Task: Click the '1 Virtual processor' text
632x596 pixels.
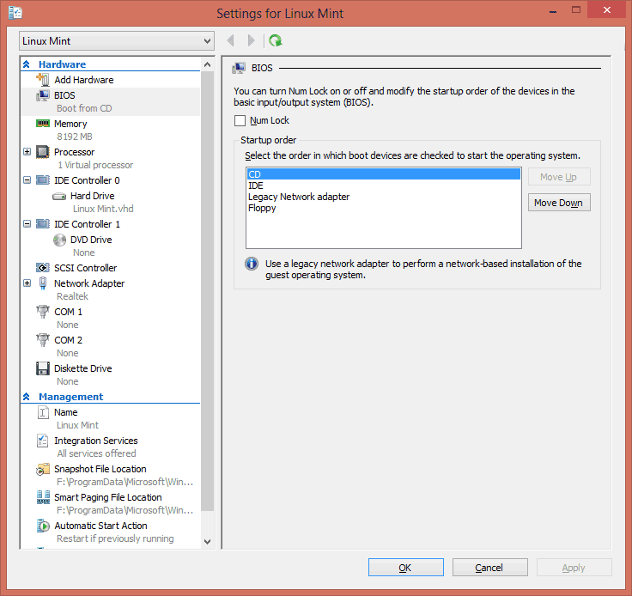Action: click(x=95, y=165)
